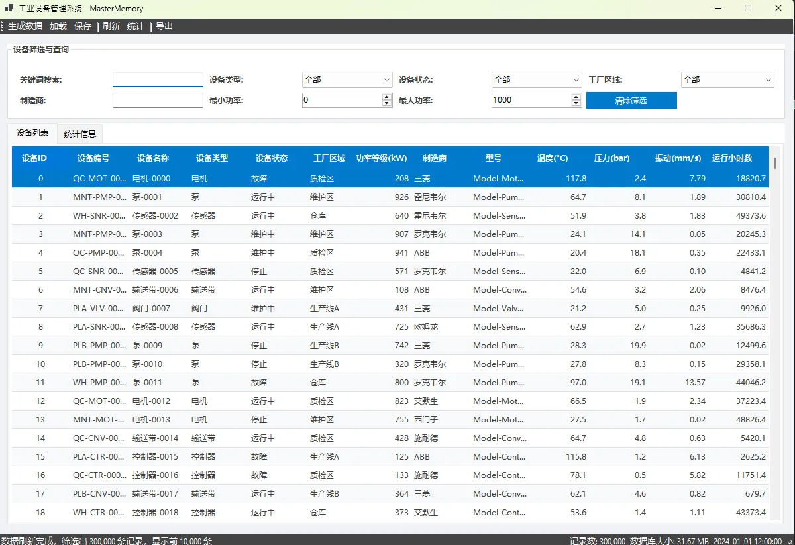Select the 设备列表 tab
The width and height of the screenshot is (795, 545).
[32, 133]
